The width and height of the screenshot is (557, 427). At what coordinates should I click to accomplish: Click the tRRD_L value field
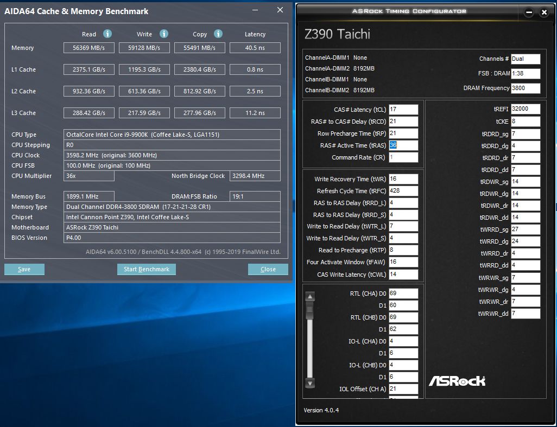click(x=403, y=203)
